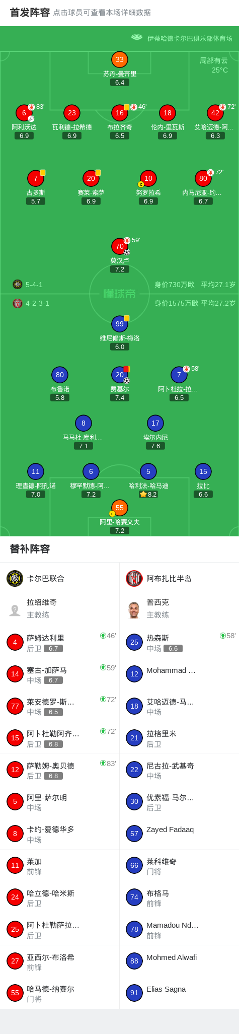Screen dimensions: 239x1034
Task: Select orange goalkeeper number 55 icon
Action: click(x=120, y=508)
